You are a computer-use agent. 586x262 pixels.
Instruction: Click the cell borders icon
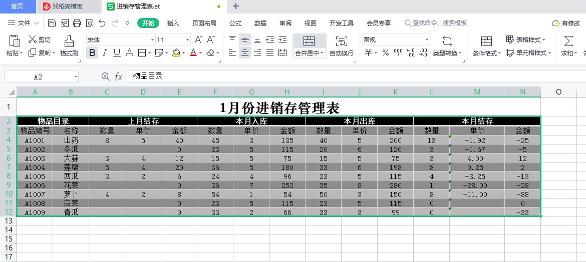coord(142,52)
